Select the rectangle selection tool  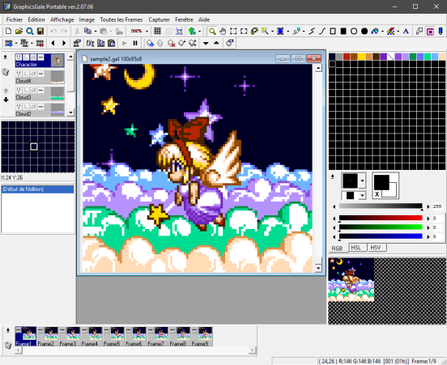(233, 31)
